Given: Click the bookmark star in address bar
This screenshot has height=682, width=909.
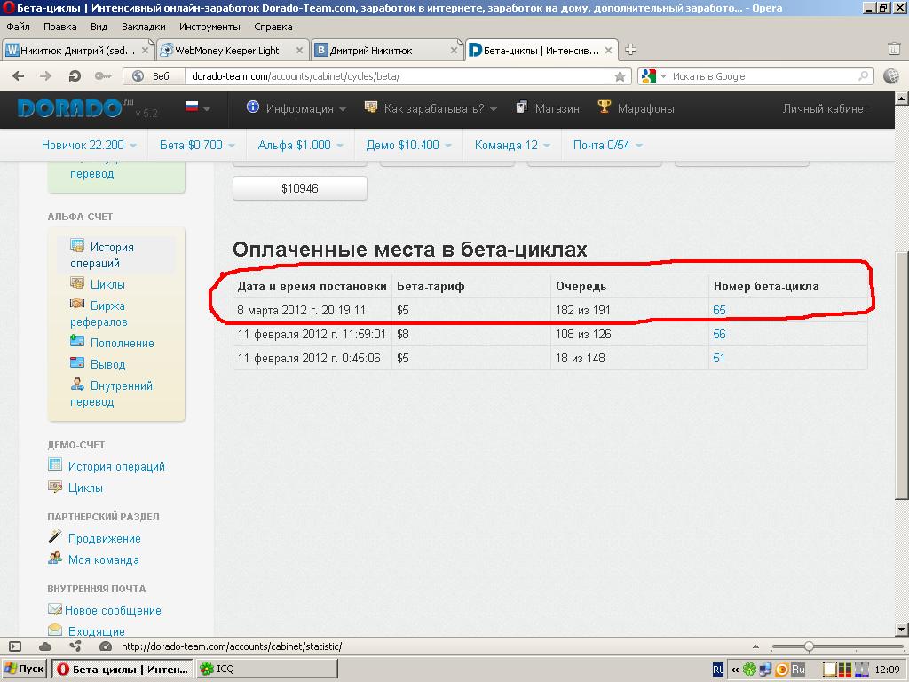Looking at the screenshot, I should coord(620,76).
